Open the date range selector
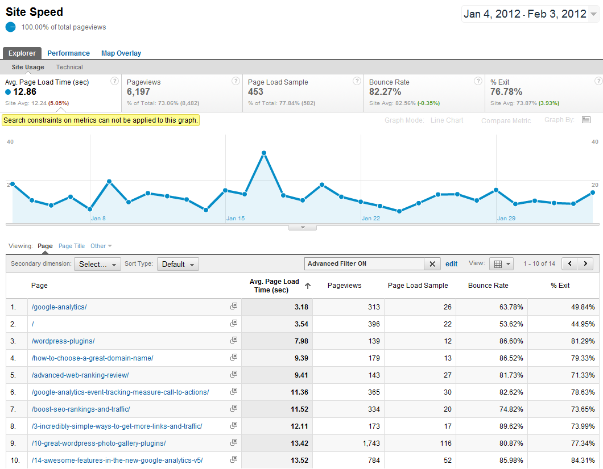 tap(529, 14)
